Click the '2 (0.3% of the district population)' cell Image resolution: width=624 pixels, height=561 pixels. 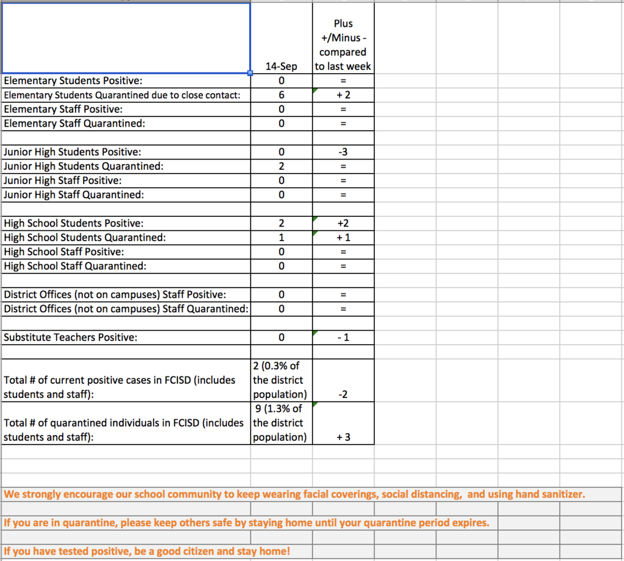[282, 380]
